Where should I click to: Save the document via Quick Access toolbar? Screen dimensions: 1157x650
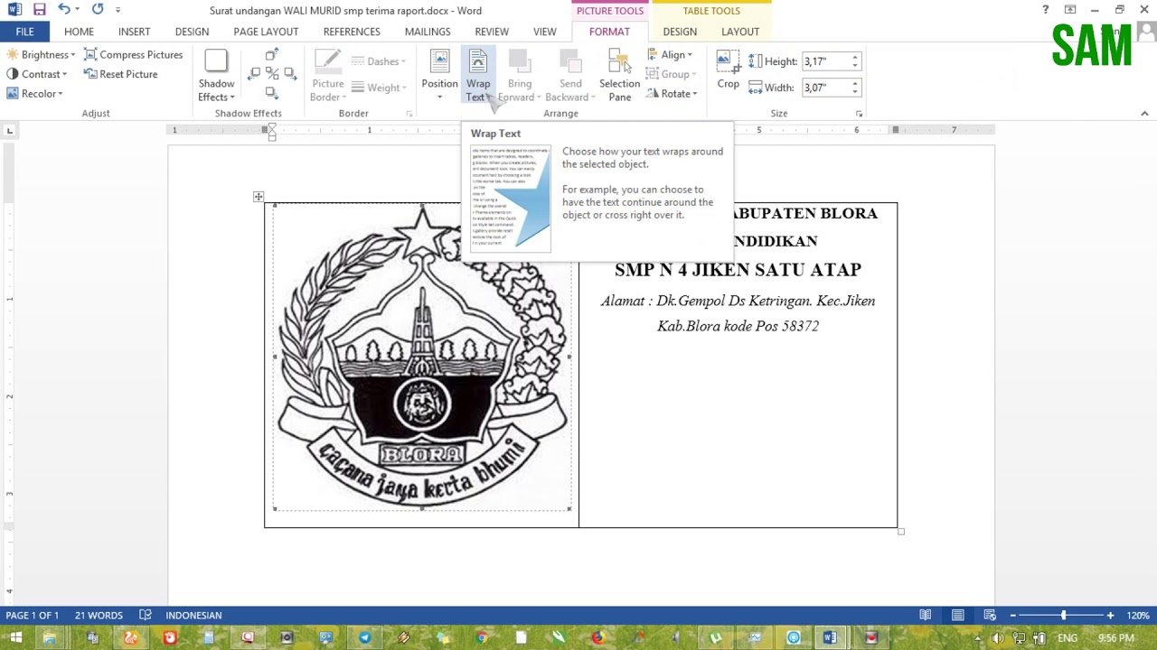coord(39,10)
